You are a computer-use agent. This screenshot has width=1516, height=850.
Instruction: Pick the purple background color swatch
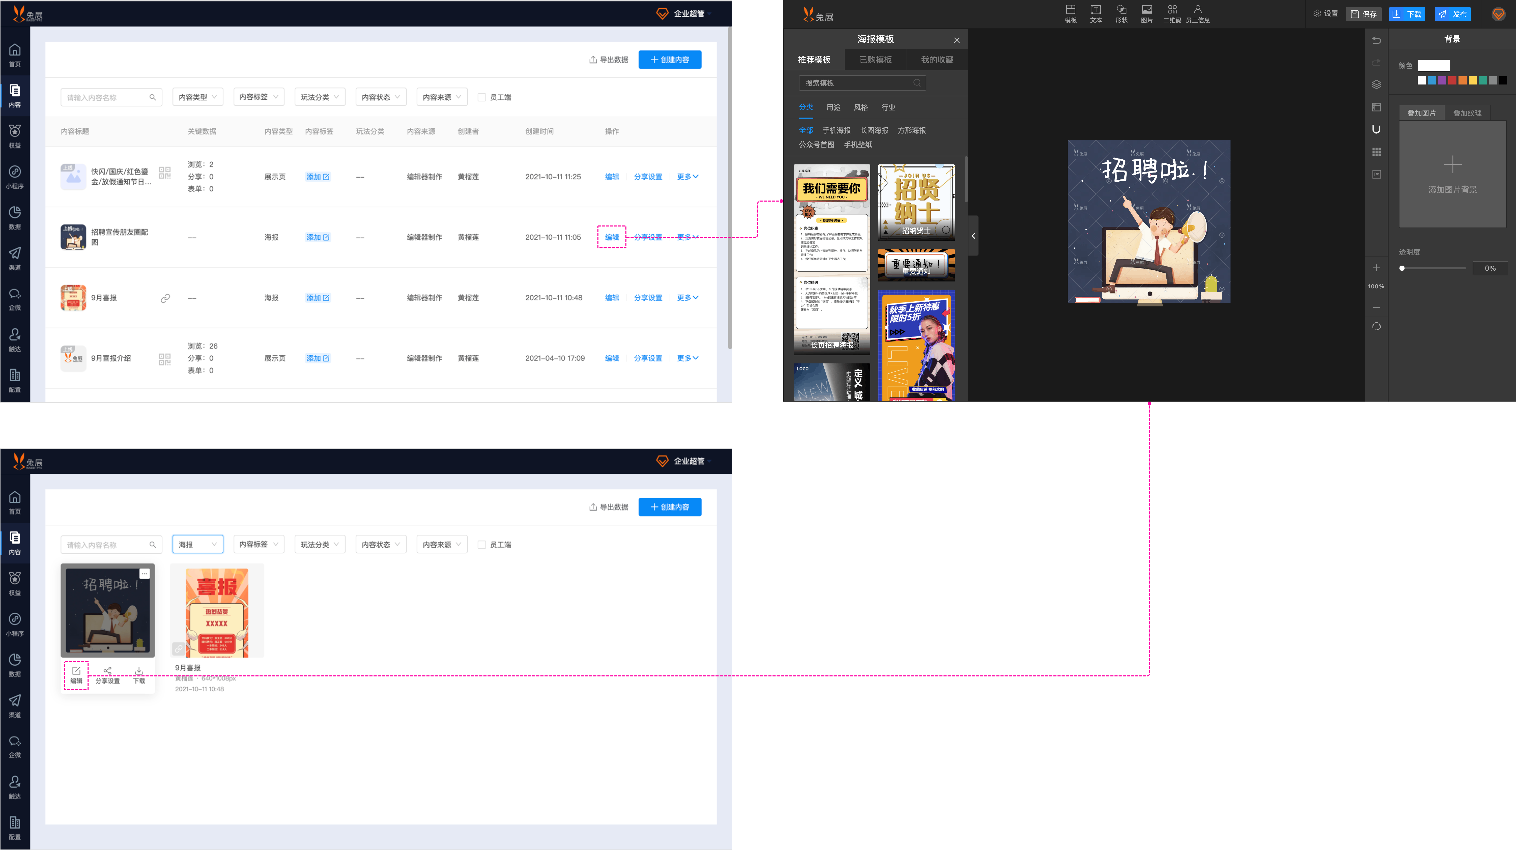pyautogui.click(x=1442, y=81)
